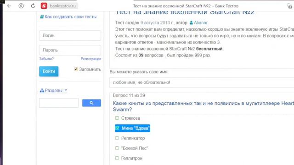
Task: Open the page lock icon at top right
Action: [289, 6]
